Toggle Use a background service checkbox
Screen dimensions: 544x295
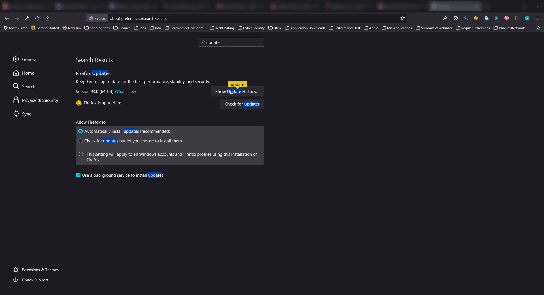point(78,175)
